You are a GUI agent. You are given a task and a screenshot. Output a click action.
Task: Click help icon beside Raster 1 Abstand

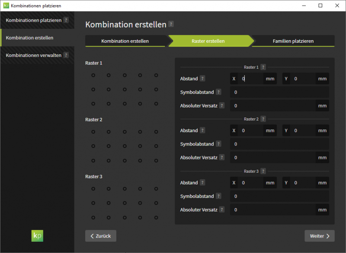click(x=202, y=79)
